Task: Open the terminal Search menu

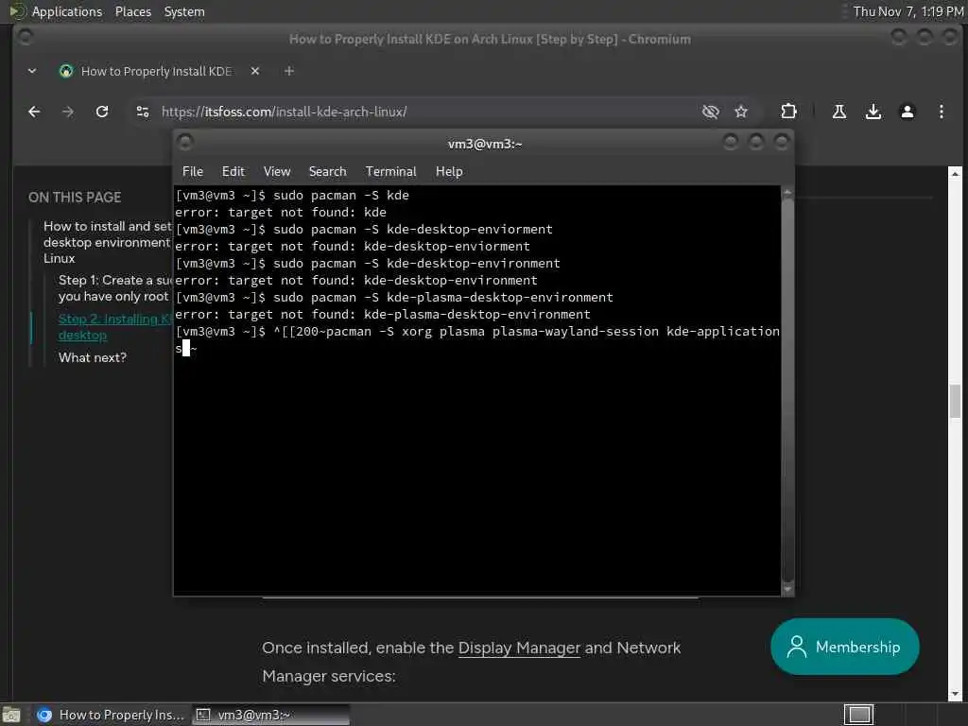Action: (x=327, y=172)
